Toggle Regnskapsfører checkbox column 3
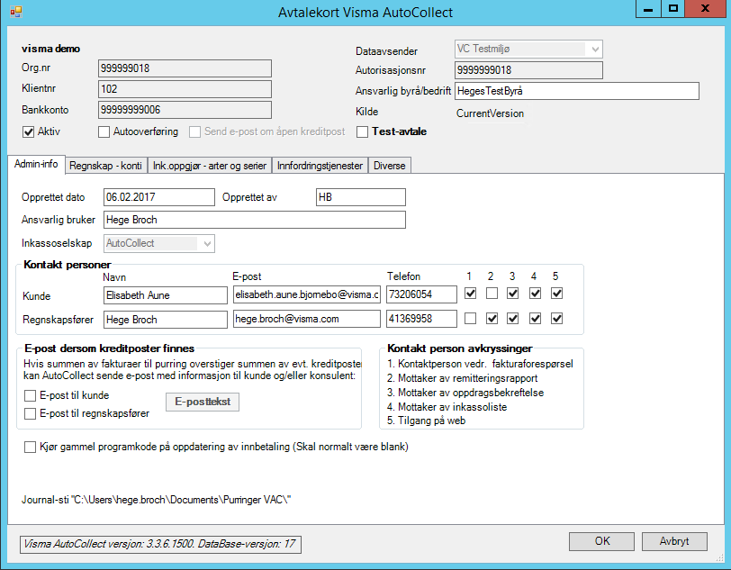731x570 pixels. pyautogui.click(x=513, y=319)
